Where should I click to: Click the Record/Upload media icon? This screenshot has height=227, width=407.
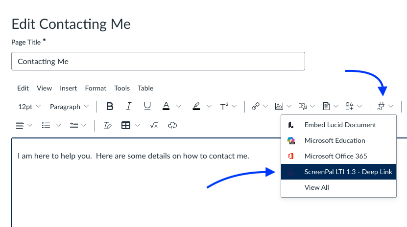coord(303,106)
